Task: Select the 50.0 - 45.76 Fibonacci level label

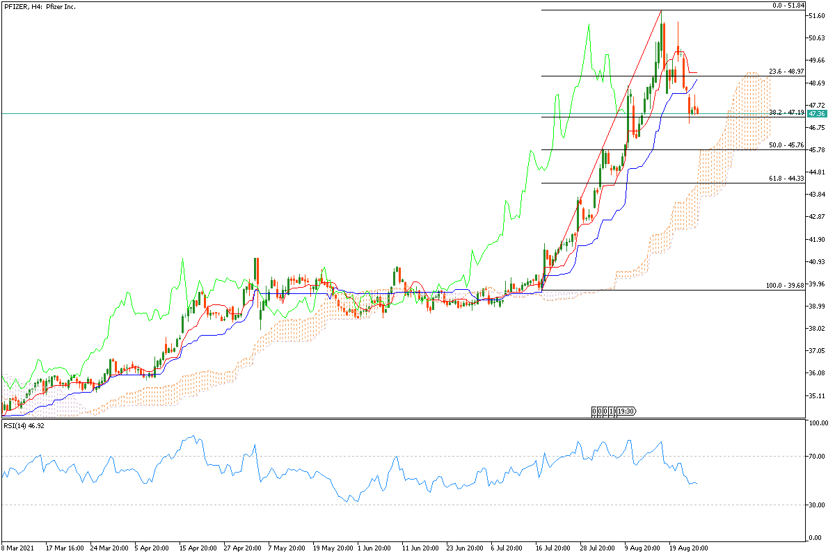Action: pyautogui.click(x=786, y=145)
